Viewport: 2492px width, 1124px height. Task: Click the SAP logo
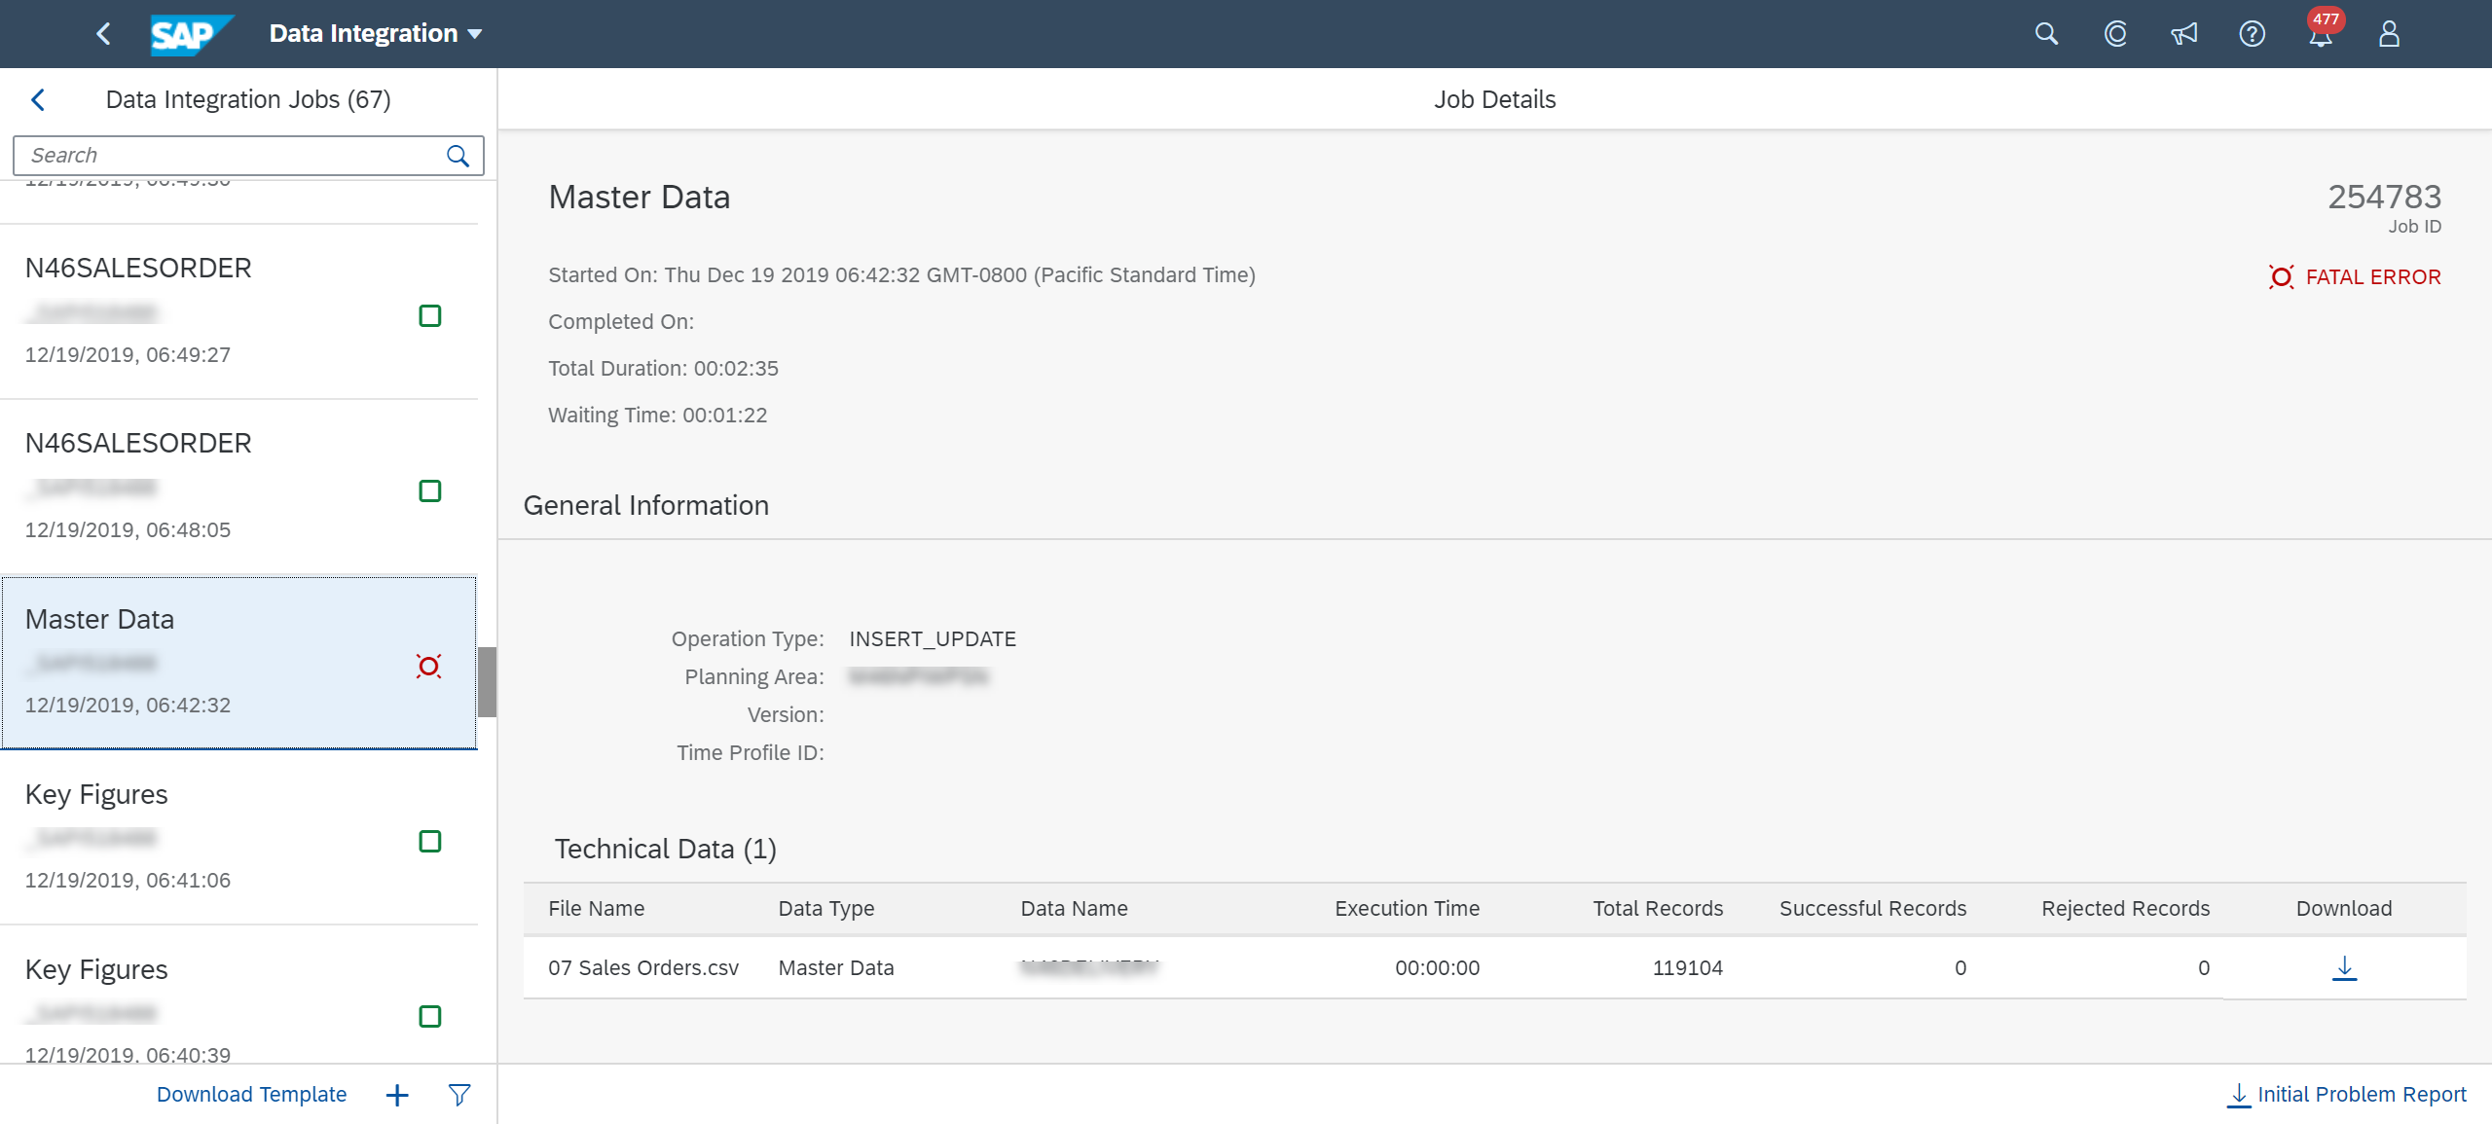pos(191,33)
